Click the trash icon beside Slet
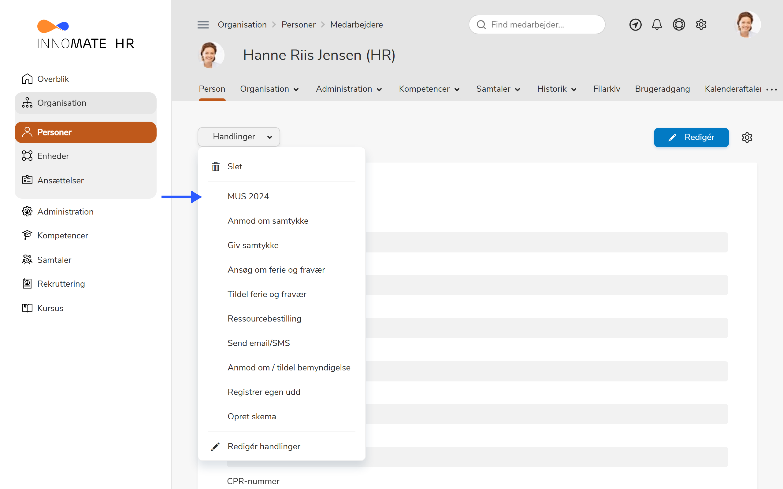Viewport: 783px width, 489px height. pos(216,167)
